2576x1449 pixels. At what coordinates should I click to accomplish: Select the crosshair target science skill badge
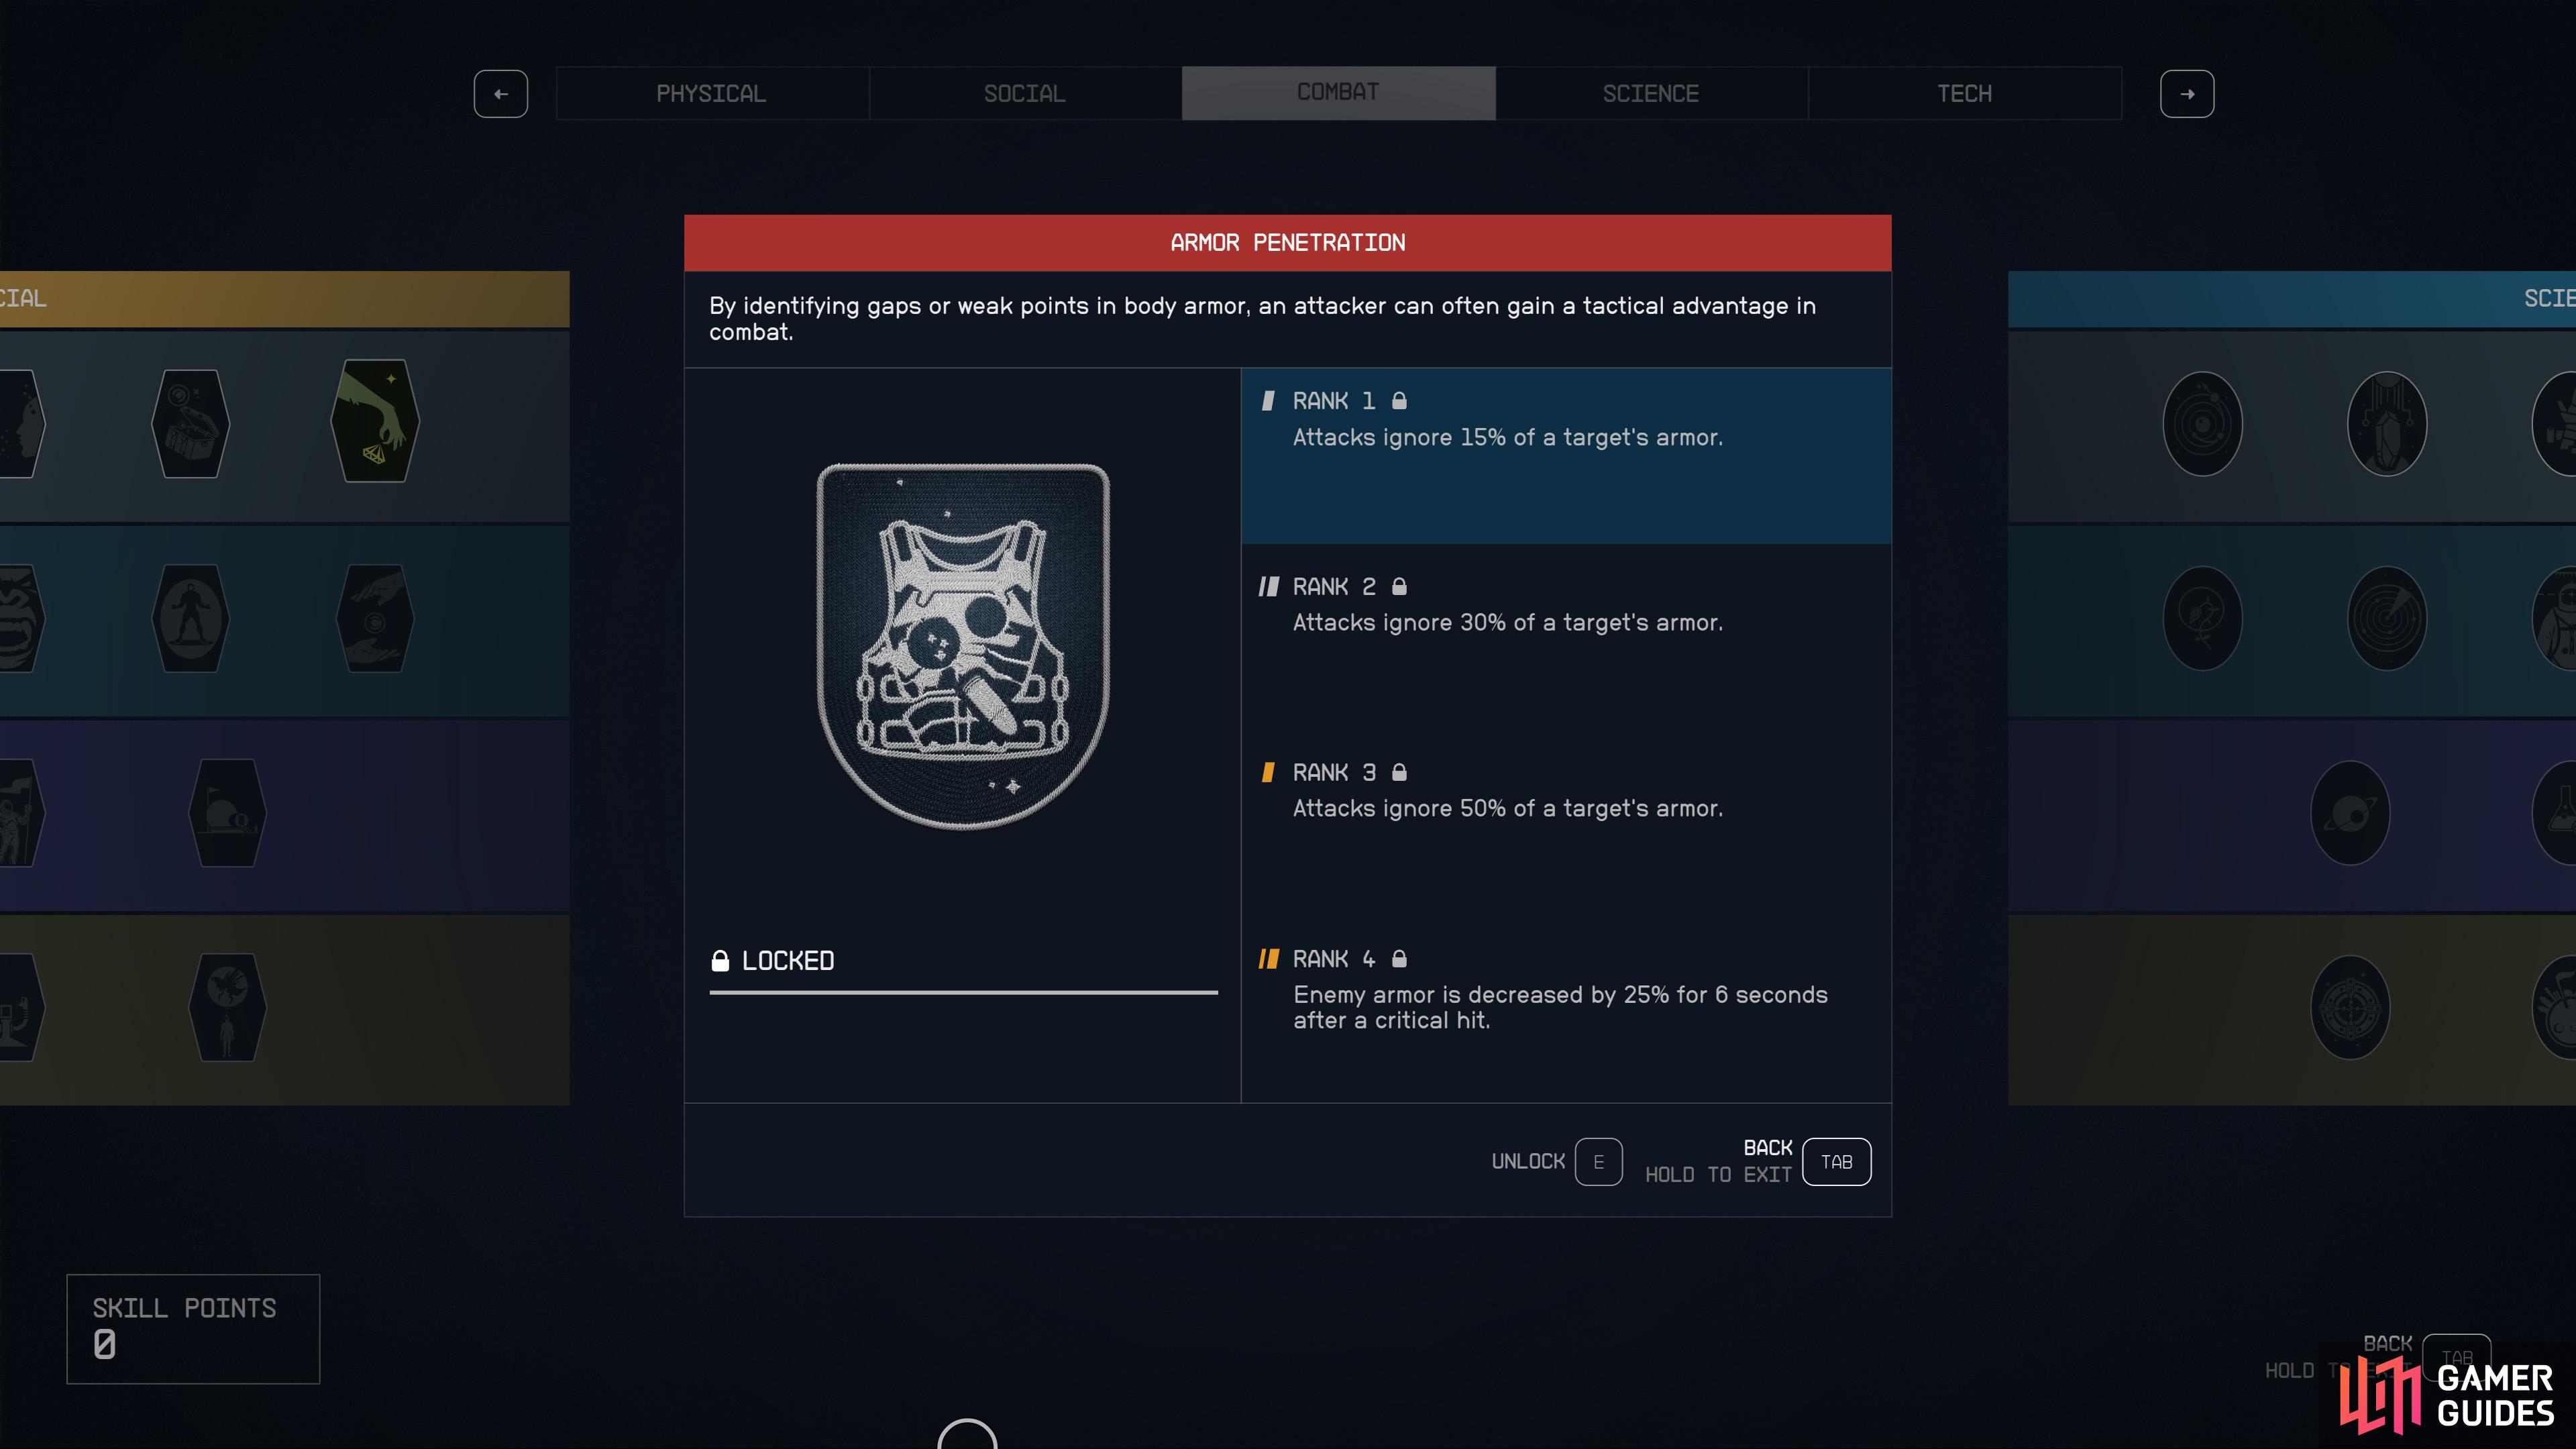coord(2350,1008)
